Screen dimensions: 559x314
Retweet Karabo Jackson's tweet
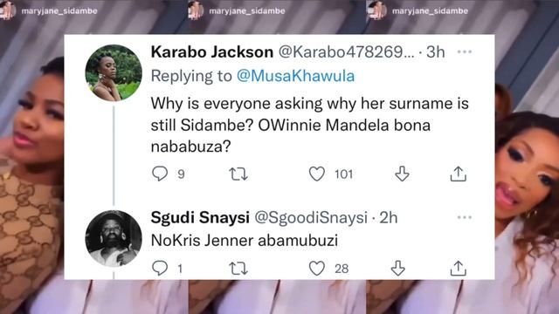pyautogui.click(x=238, y=174)
